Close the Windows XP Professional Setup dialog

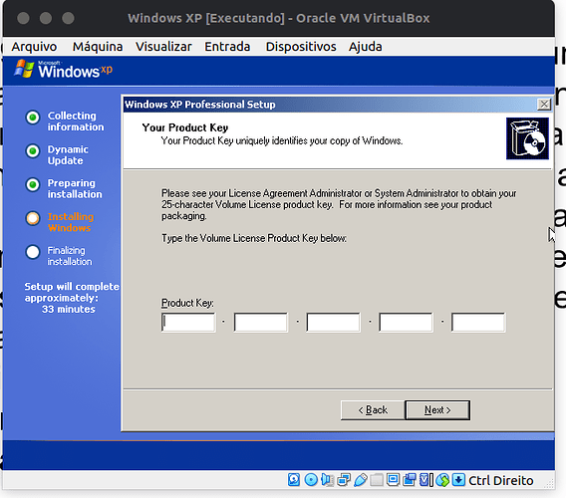(544, 105)
